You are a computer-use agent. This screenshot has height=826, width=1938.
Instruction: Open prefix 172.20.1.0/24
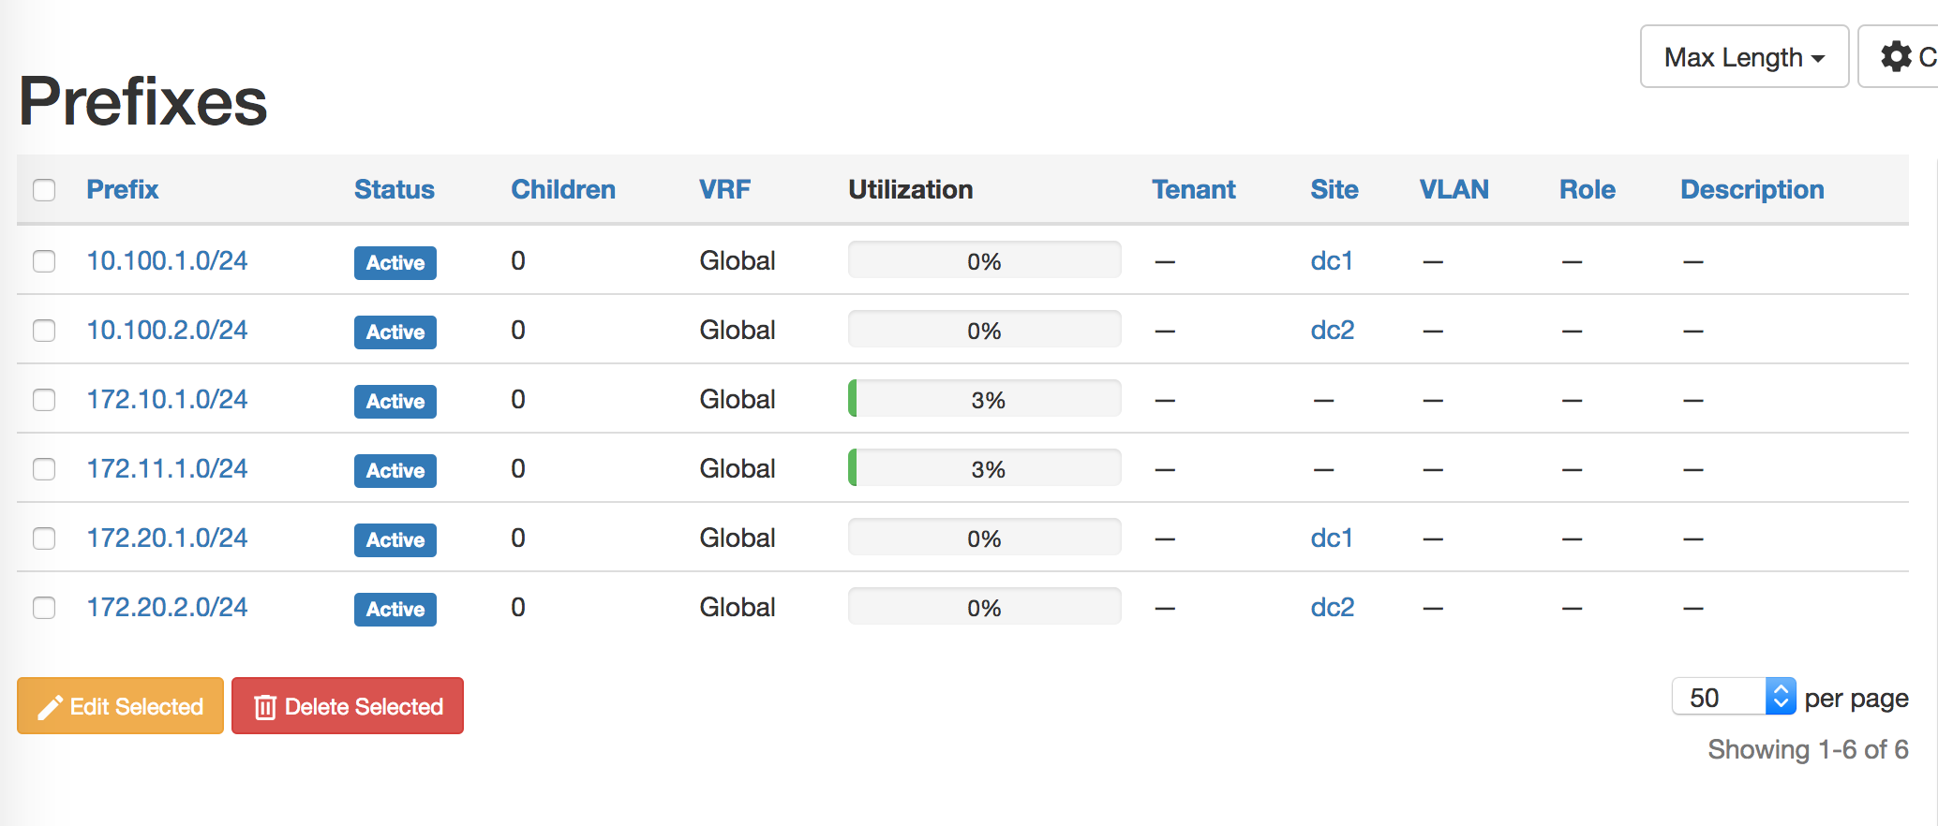point(167,538)
